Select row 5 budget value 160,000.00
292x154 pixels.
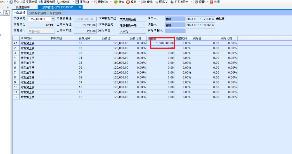(115, 63)
